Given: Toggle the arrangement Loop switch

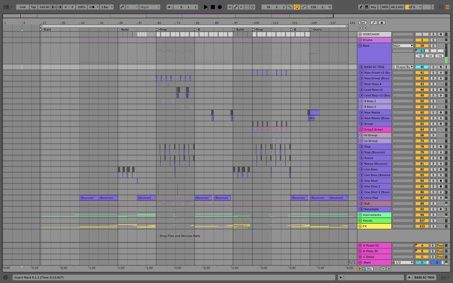Looking at the screenshot, I should 297,7.
